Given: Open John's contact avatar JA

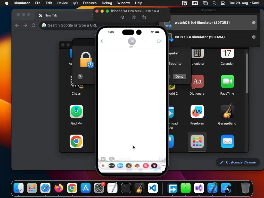Looking at the screenshot, I should pos(132,41).
